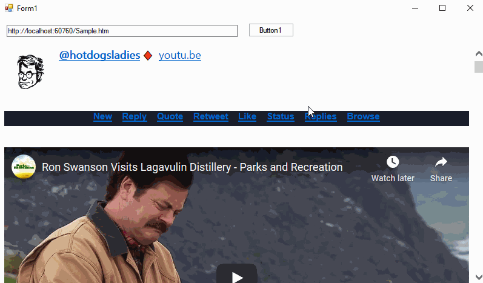Click the Like link
This screenshot has width=483, height=283.
pyautogui.click(x=247, y=116)
